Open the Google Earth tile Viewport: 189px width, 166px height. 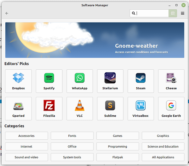(171, 109)
